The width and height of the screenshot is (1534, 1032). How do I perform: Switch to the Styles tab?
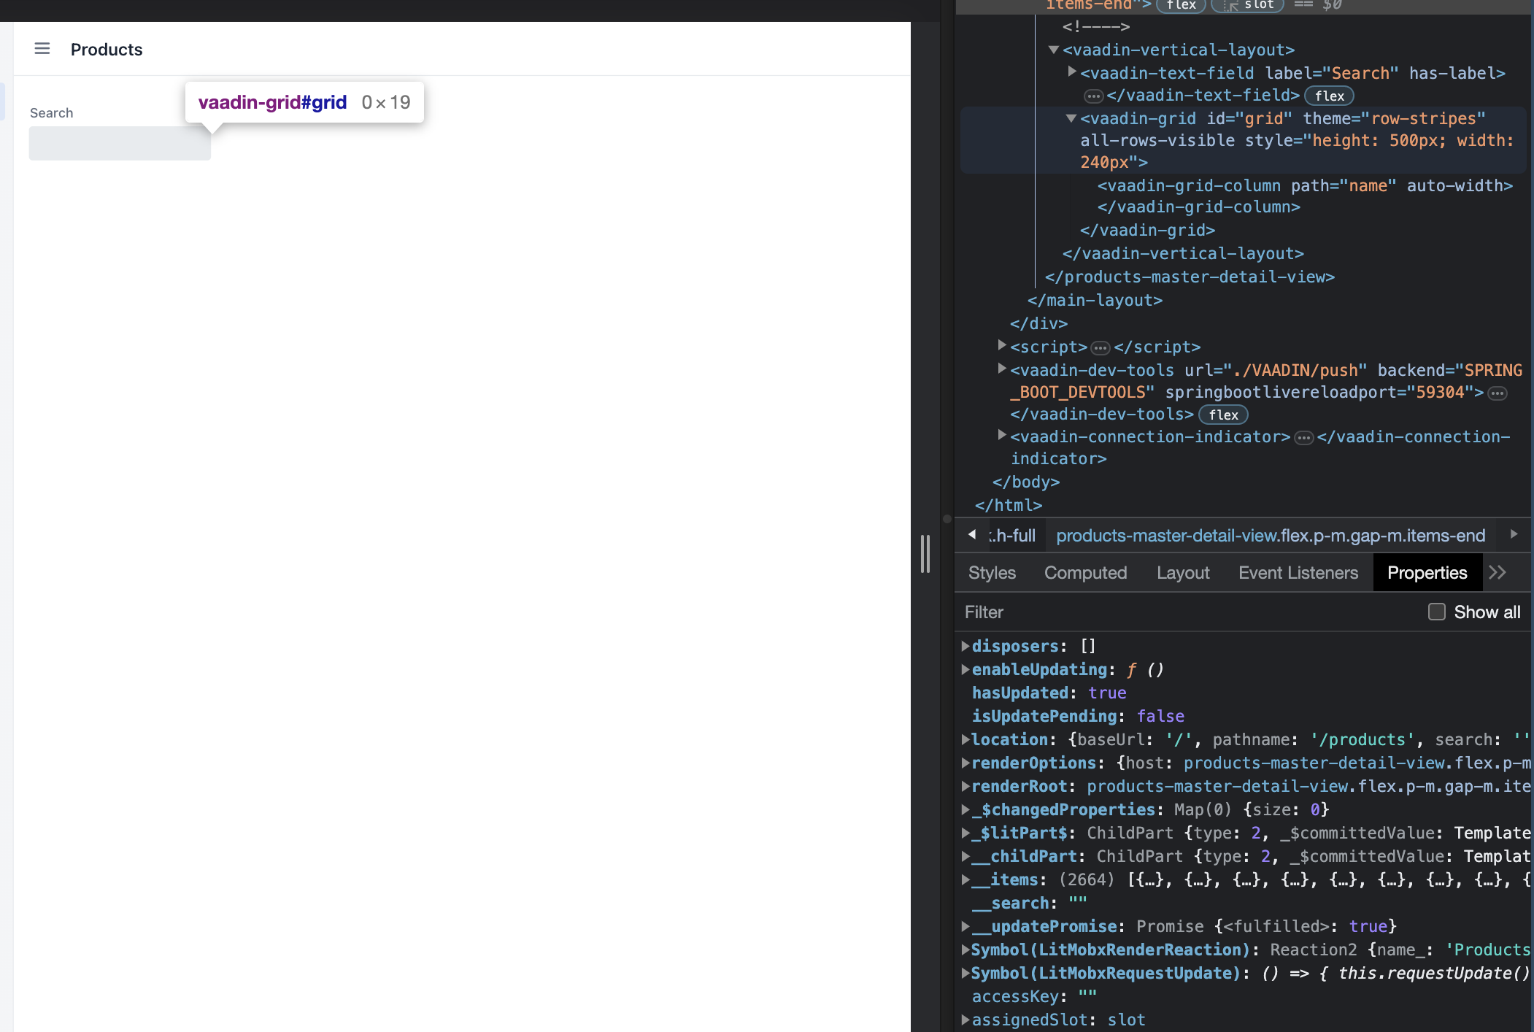(x=992, y=573)
